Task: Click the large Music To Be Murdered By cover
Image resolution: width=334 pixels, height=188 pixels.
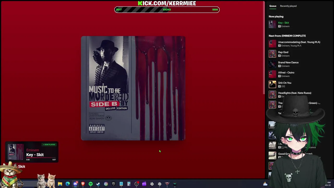Action: tap(133, 88)
